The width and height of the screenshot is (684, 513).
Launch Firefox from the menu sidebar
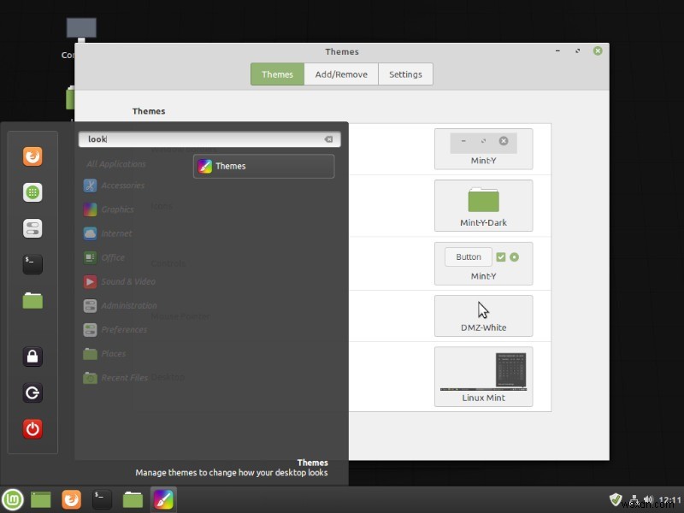point(32,156)
